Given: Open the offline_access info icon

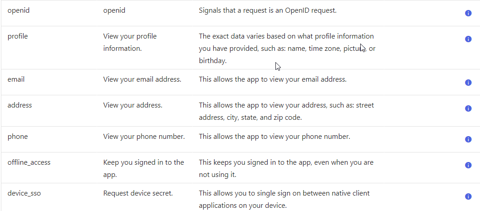Looking at the screenshot, I should 468,165.
